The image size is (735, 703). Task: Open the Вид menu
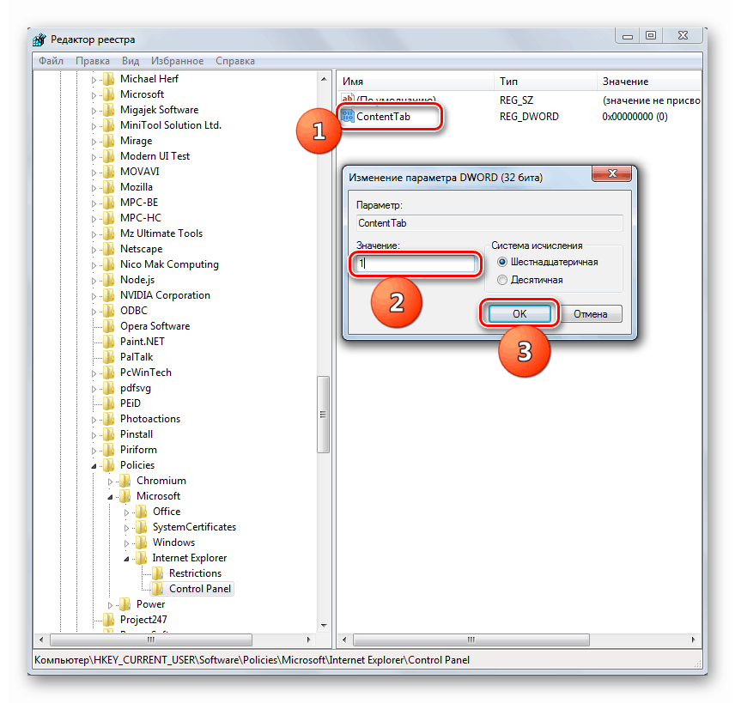pyautogui.click(x=131, y=61)
